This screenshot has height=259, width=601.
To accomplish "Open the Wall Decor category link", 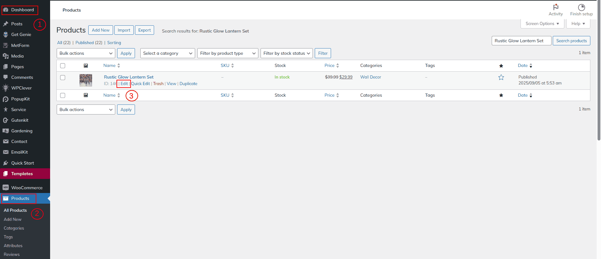I will click(x=370, y=77).
